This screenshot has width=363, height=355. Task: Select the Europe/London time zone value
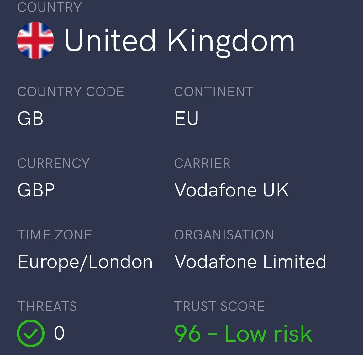pyautogui.click(x=85, y=262)
